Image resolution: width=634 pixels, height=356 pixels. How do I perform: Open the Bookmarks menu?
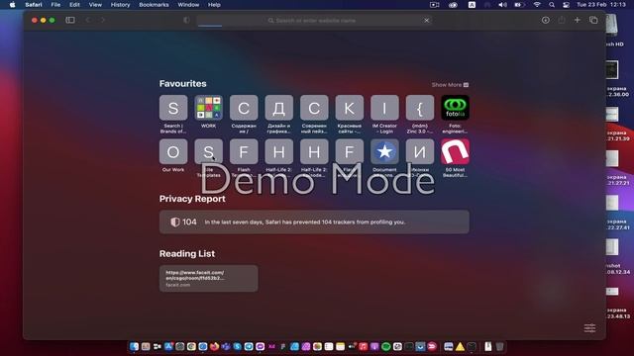click(x=155, y=5)
